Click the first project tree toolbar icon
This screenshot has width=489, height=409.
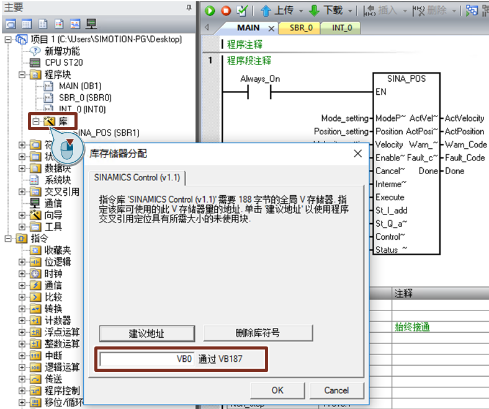(x=11, y=24)
